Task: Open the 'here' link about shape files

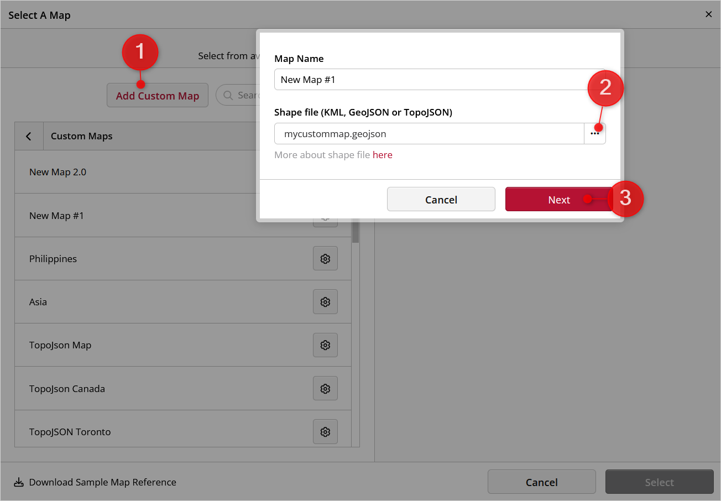Action: click(383, 155)
